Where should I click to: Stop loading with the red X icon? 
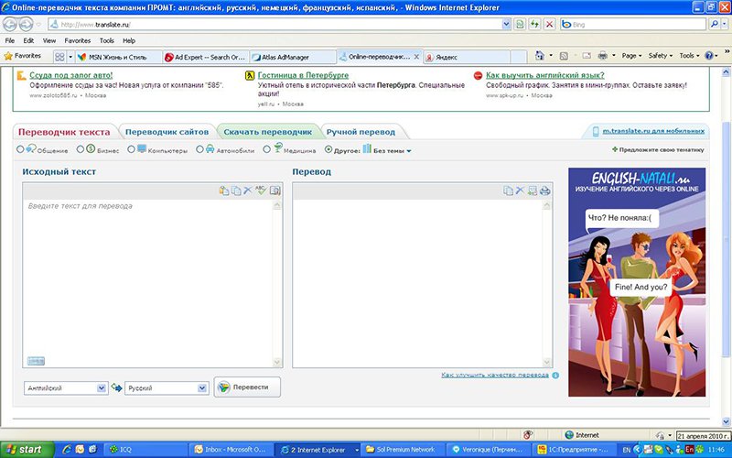(550, 25)
